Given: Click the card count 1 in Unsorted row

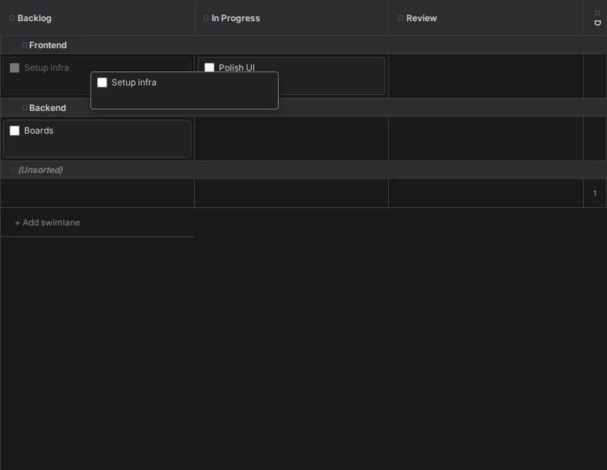Looking at the screenshot, I should coord(595,193).
